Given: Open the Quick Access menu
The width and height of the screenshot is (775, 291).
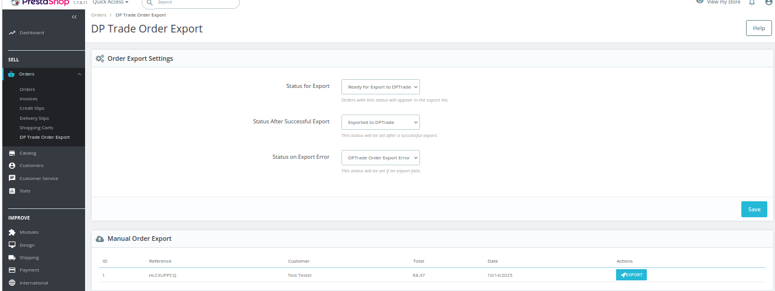Looking at the screenshot, I should click(110, 2).
